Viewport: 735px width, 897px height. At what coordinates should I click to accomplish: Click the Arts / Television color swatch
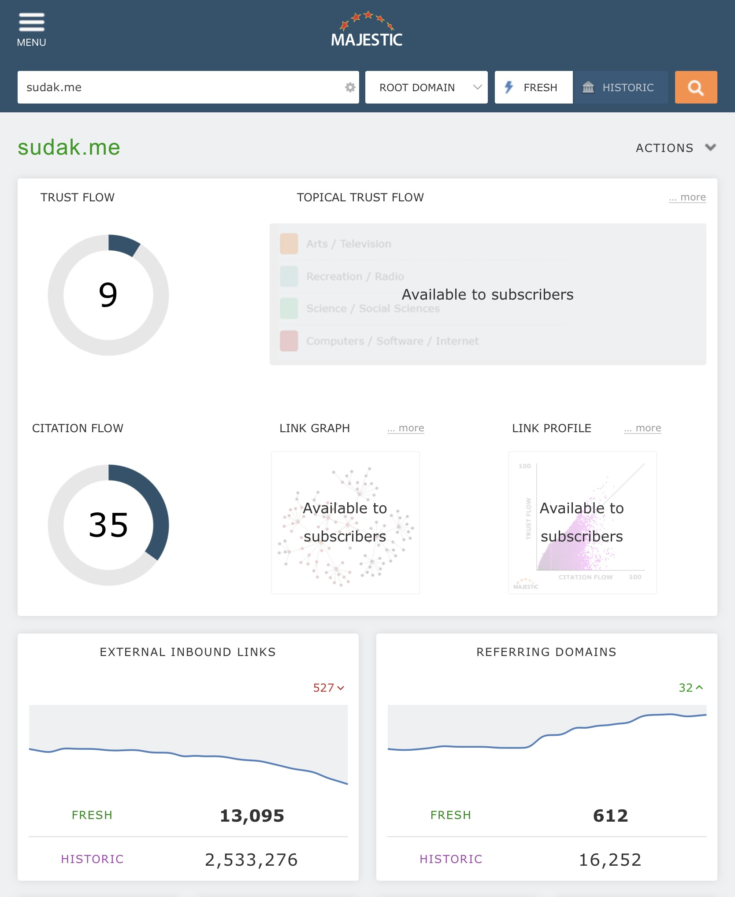click(289, 244)
